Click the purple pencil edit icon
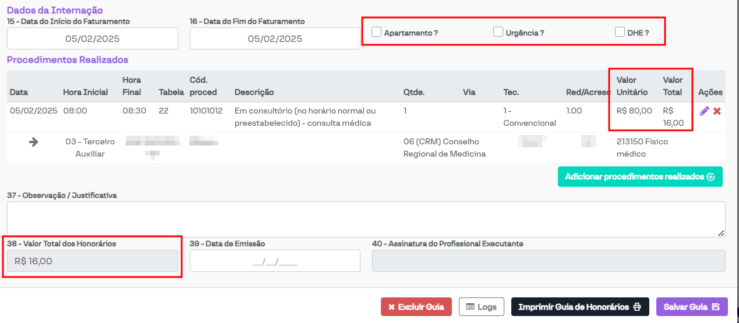This screenshot has height=323, width=739. point(704,111)
